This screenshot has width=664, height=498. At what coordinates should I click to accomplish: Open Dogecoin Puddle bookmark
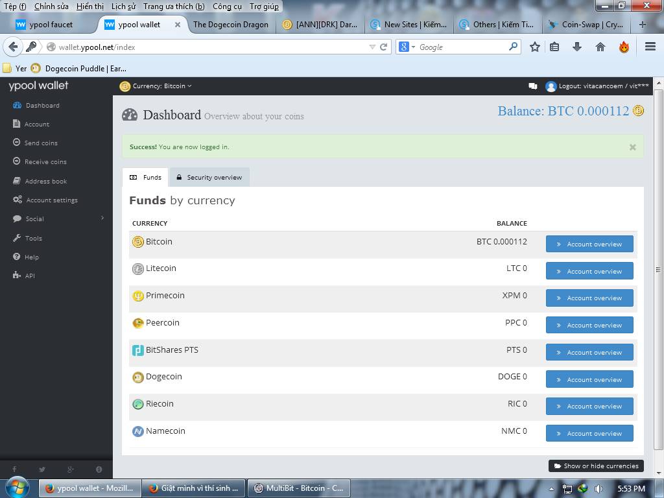coord(79,68)
